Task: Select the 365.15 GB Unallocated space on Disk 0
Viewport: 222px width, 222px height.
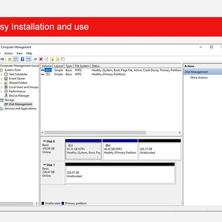Action: coord(160,149)
